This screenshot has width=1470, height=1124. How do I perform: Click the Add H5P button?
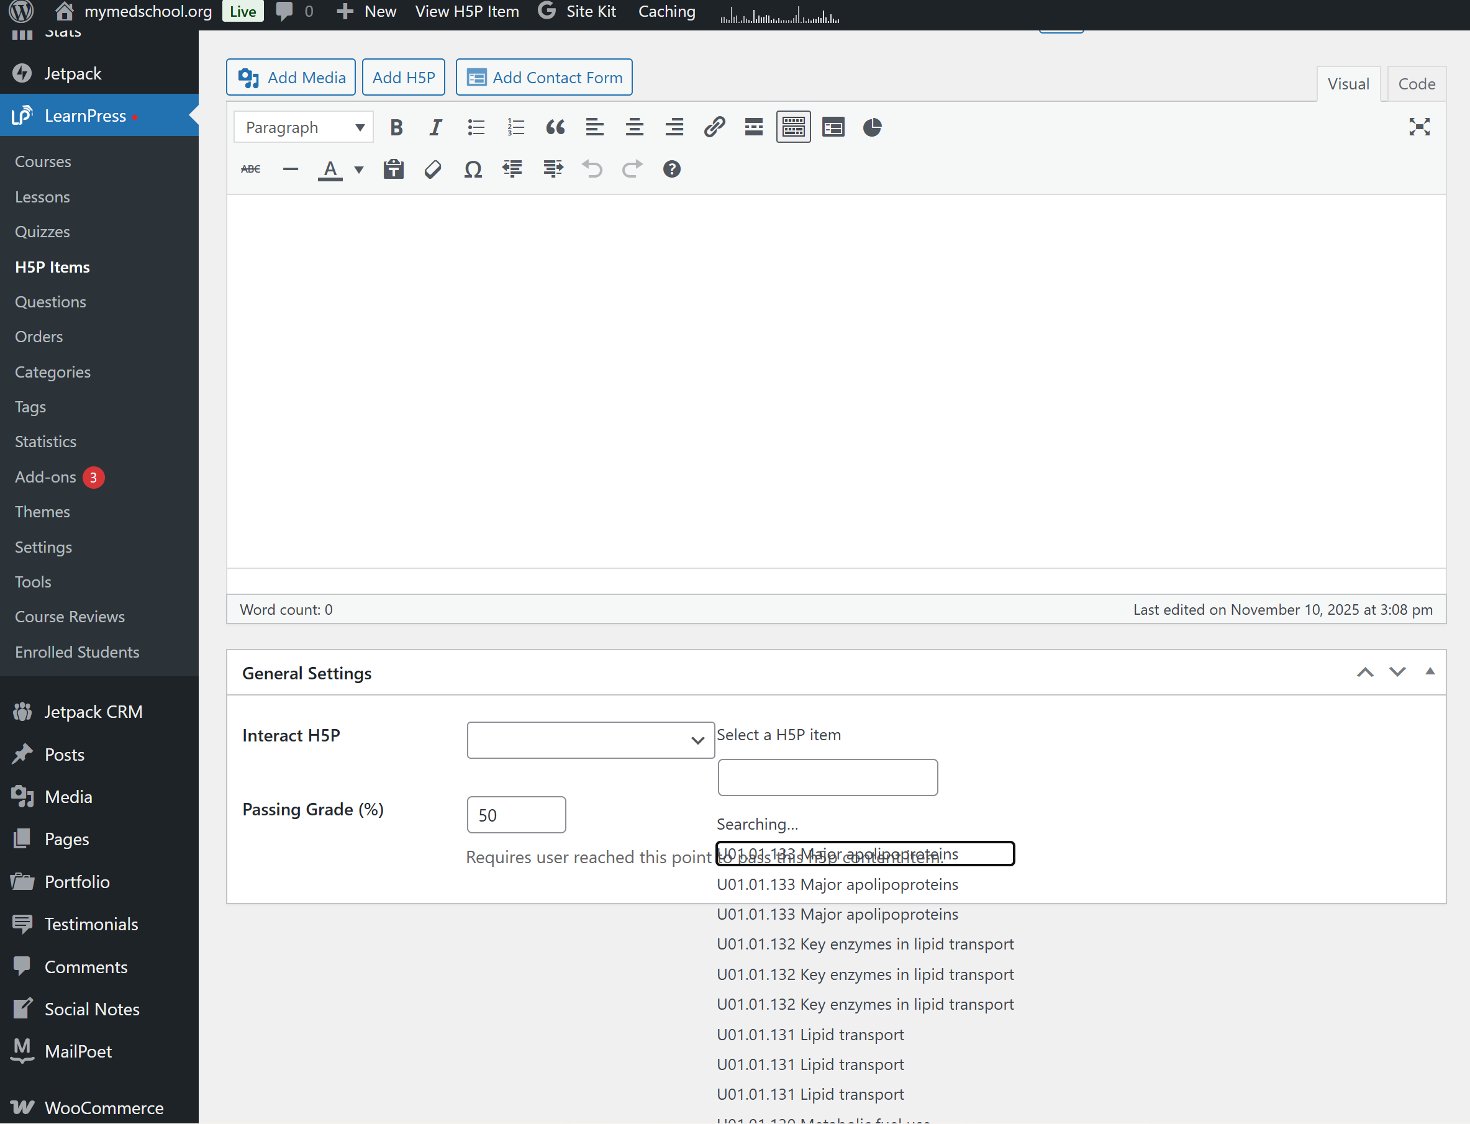404,78
